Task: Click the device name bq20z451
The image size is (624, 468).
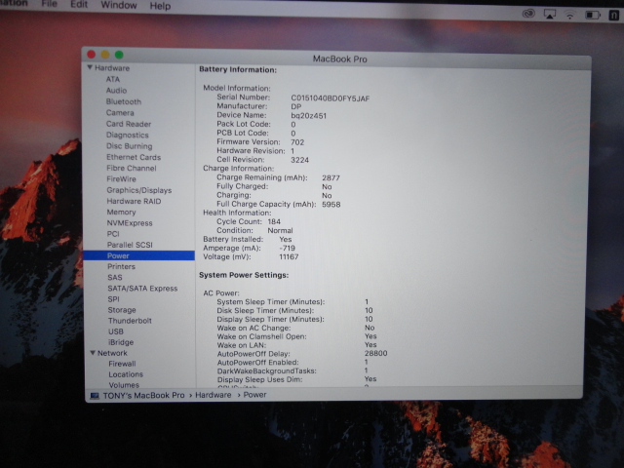Action: (309, 116)
